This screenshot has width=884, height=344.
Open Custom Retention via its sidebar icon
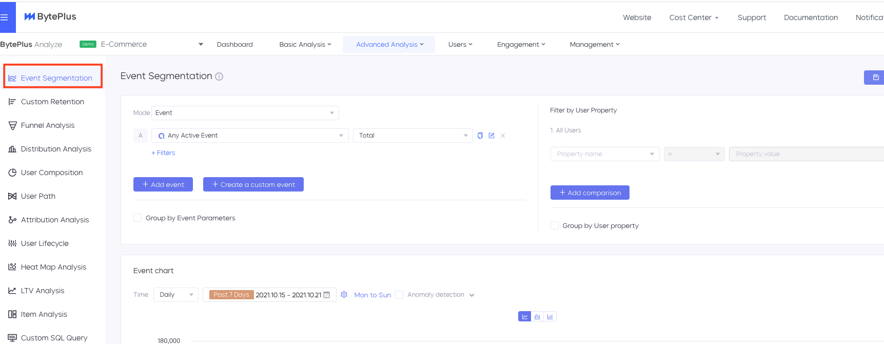[12, 102]
